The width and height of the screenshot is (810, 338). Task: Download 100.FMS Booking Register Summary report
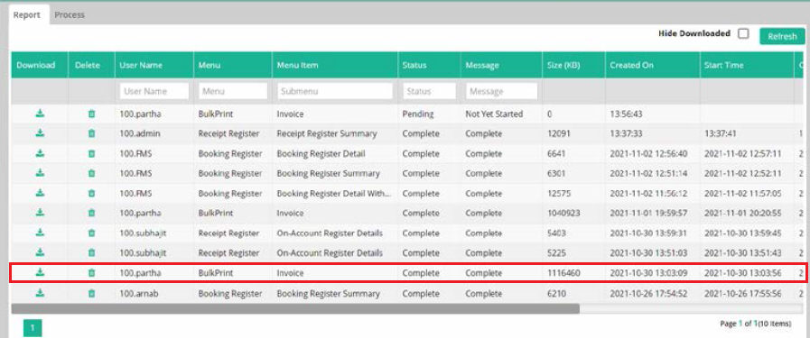[40, 173]
